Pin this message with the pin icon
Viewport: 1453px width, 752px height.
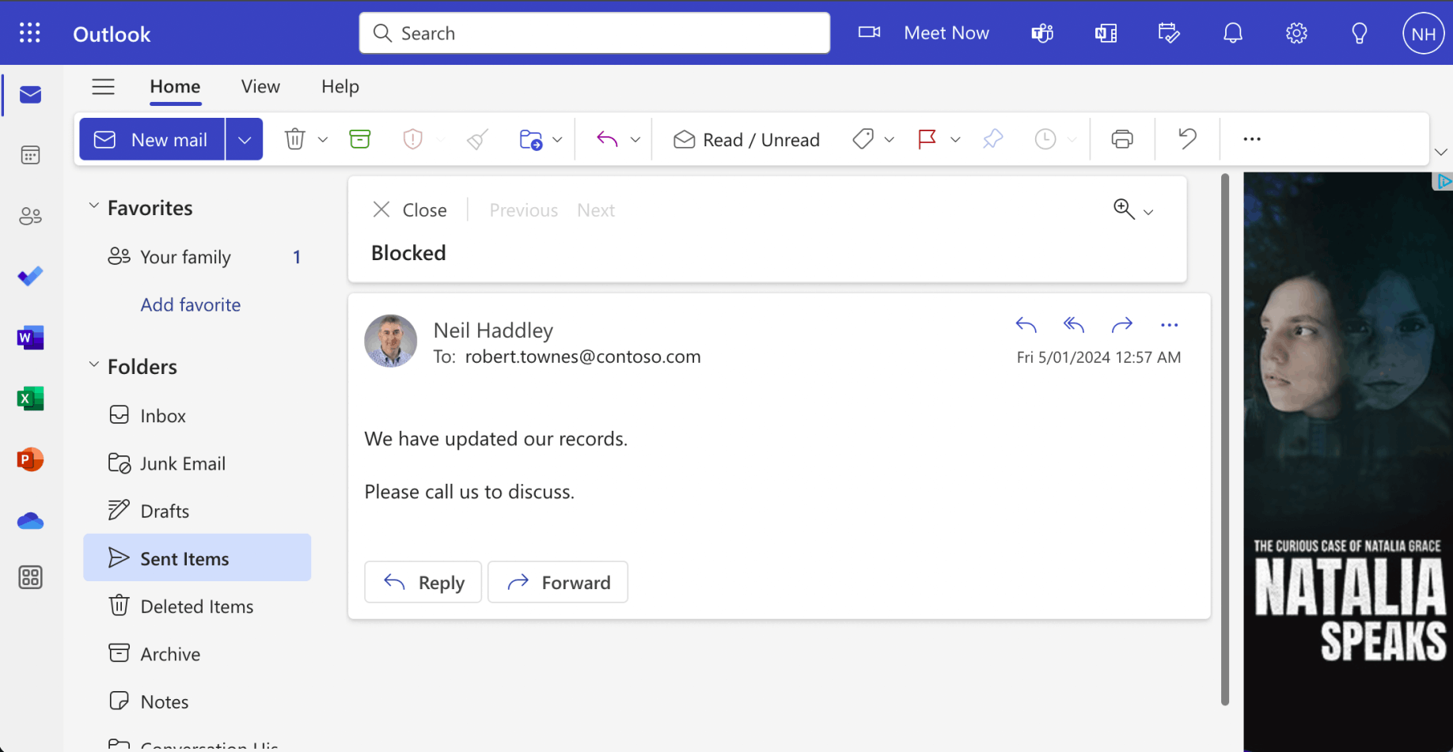click(x=992, y=139)
